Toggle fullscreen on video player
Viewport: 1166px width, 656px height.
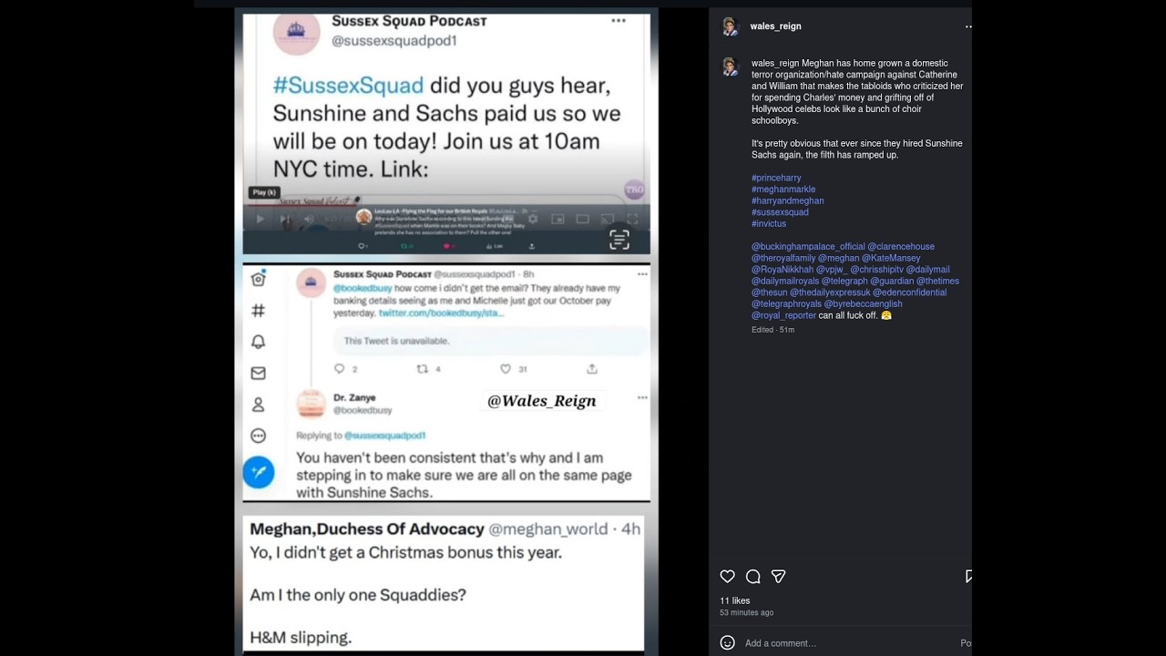pyautogui.click(x=631, y=219)
